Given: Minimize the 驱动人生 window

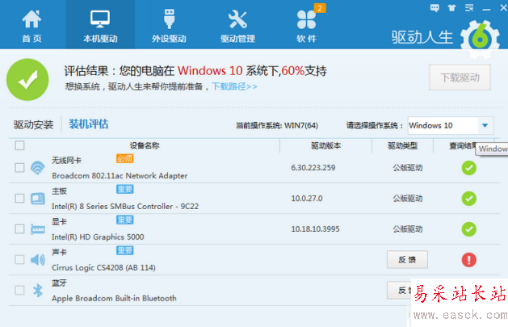Looking at the screenshot, I should coord(486,10).
